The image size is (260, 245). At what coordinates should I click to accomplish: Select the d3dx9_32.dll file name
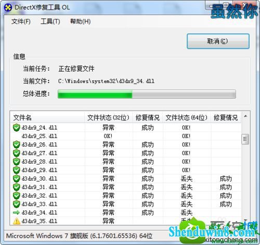(x=40, y=196)
